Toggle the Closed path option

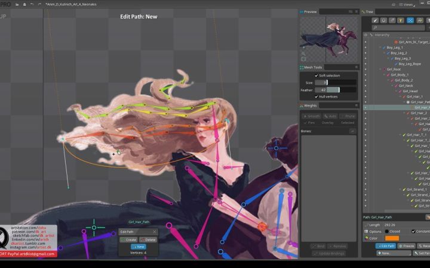[386, 231]
